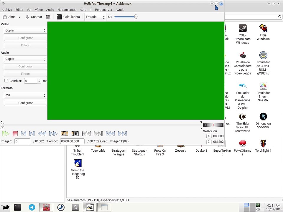Open the Calculadora tool
This screenshot has width=283, height=212.
[x=68, y=17]
